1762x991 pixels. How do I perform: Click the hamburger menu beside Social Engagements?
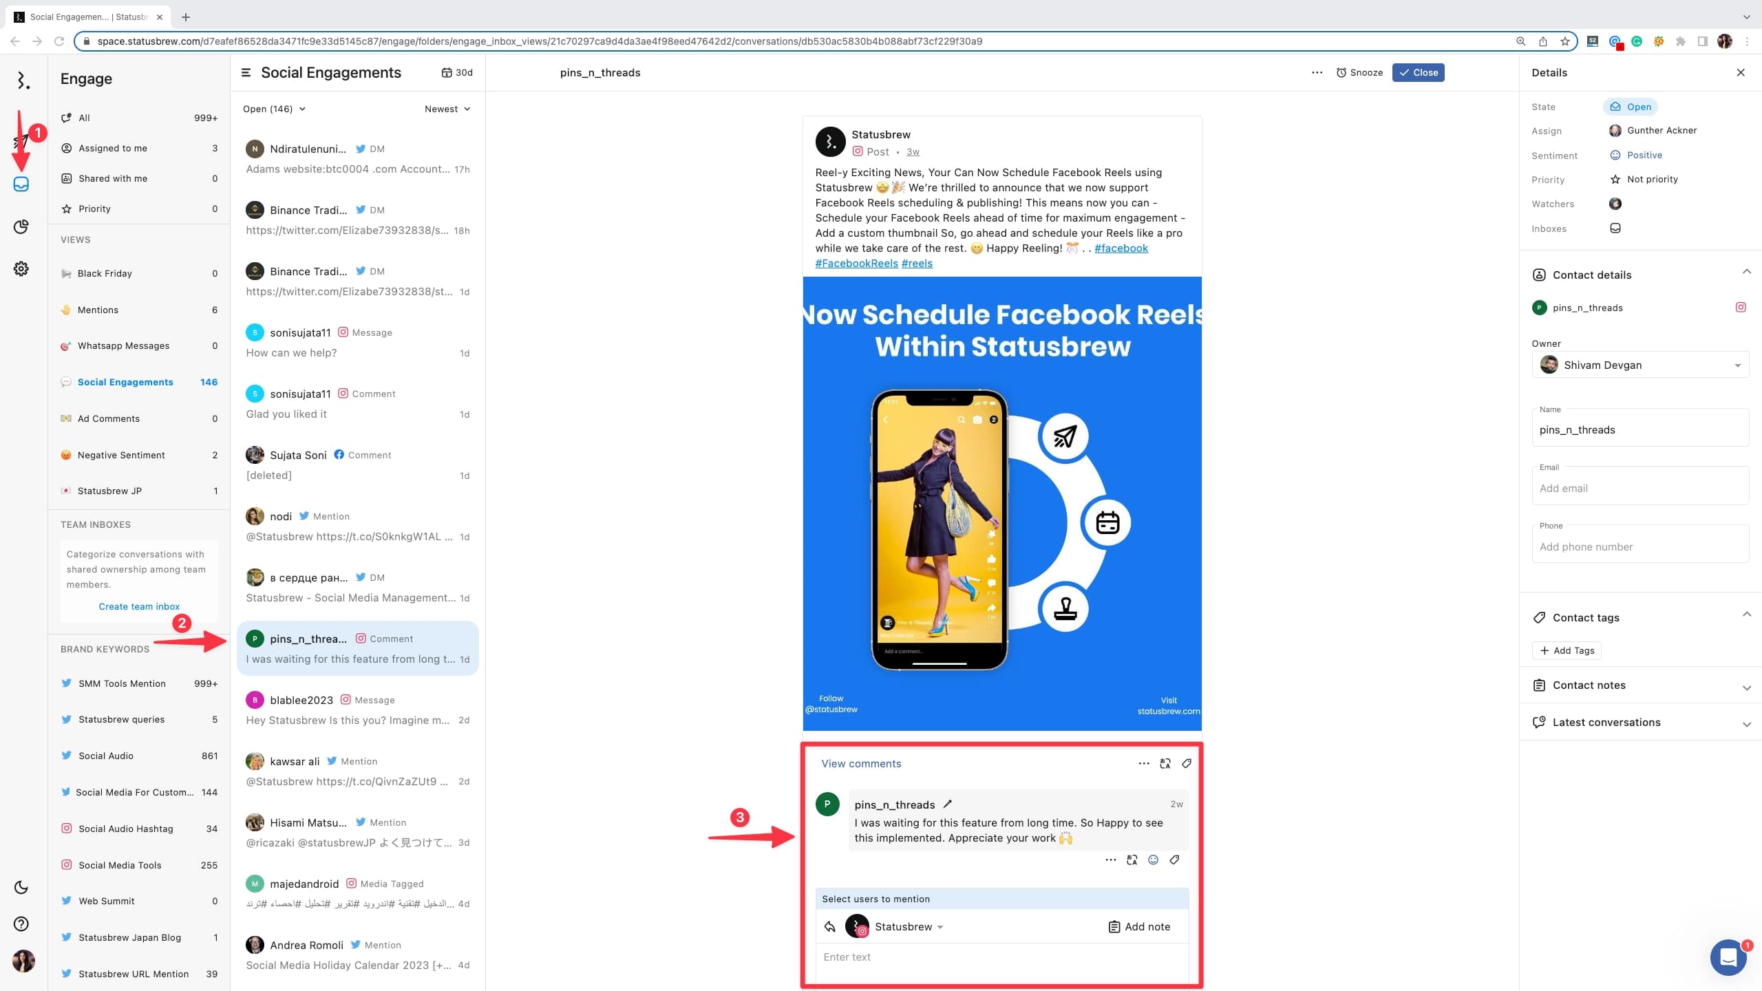click(246, 72)
